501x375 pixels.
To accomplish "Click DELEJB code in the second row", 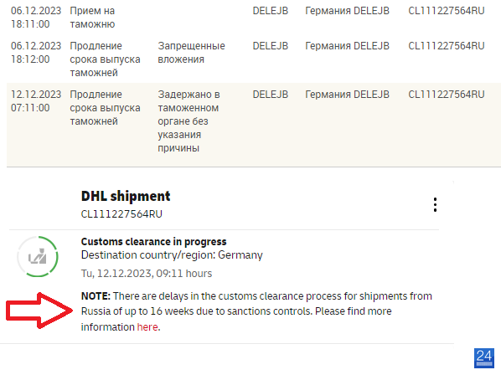I will 271,46.
